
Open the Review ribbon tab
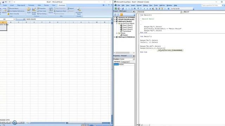click(46, 5)
